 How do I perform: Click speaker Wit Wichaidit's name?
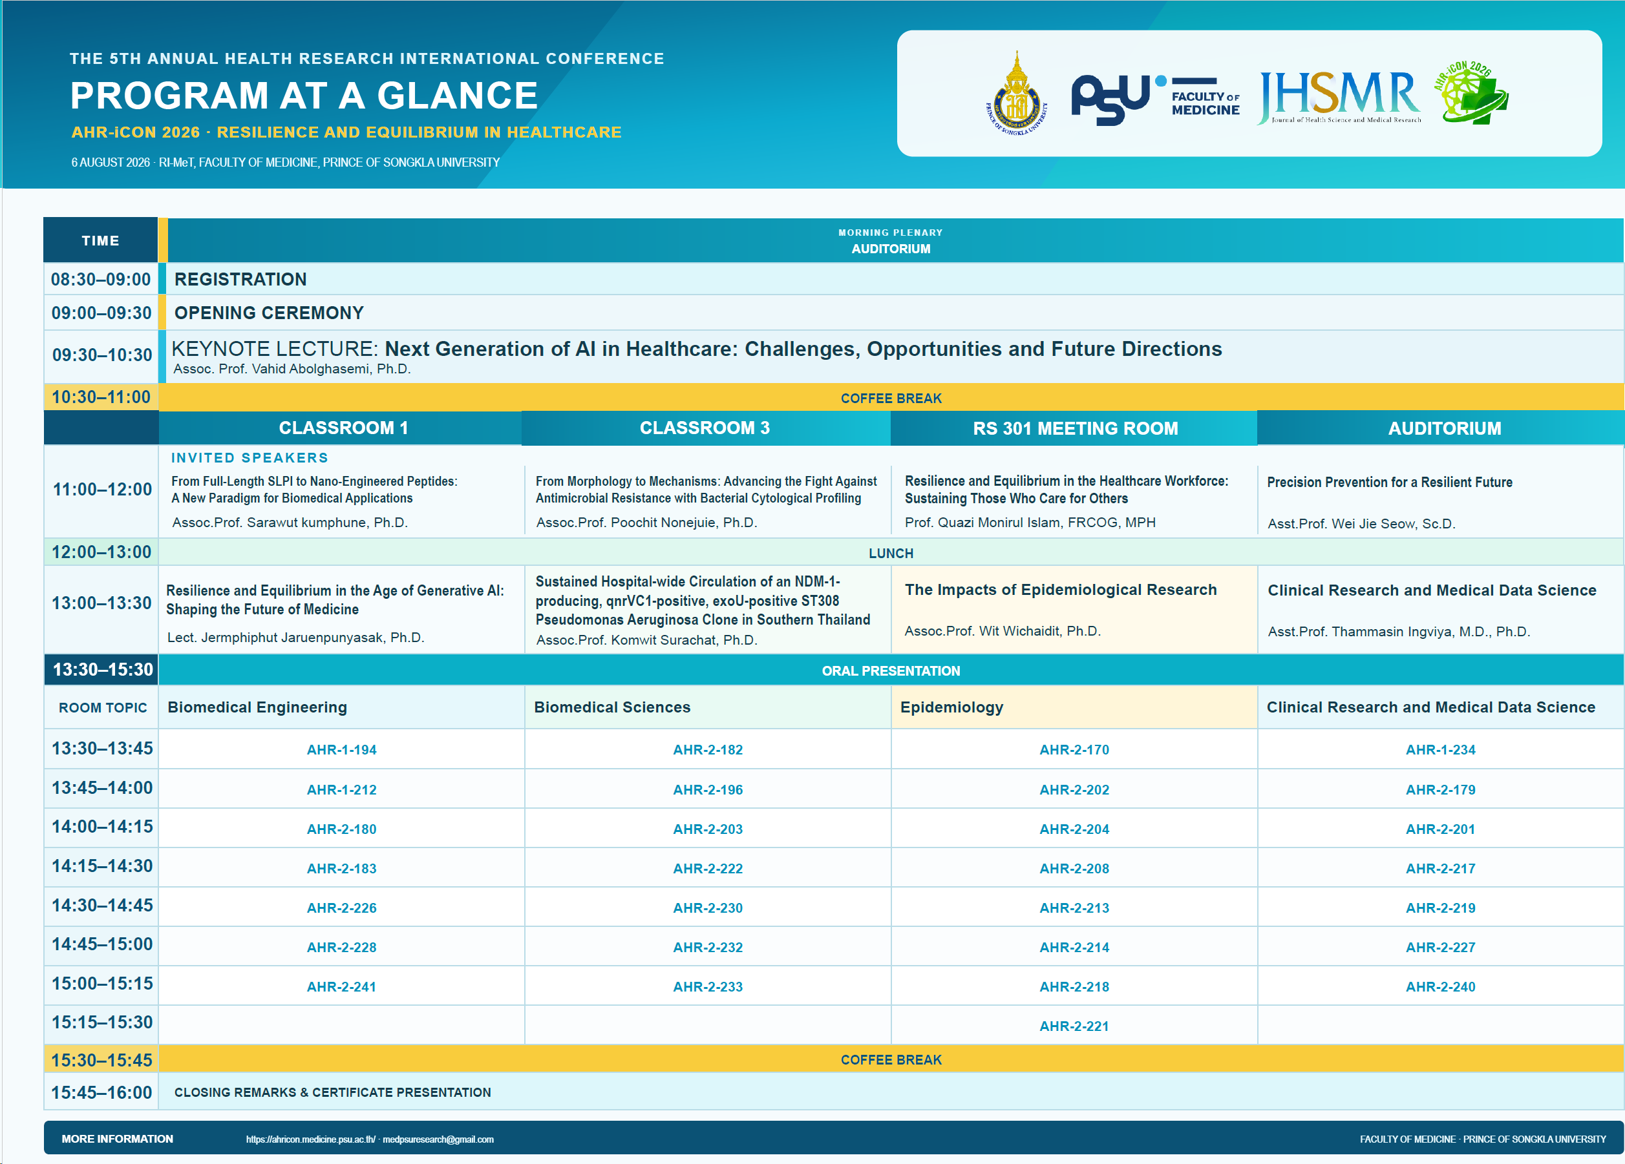(x=1003, y=631)
